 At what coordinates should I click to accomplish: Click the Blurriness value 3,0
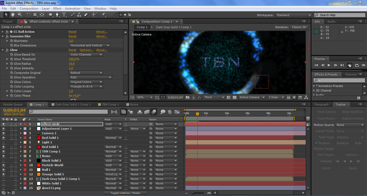pyautogui.click(x=71, y=41)
